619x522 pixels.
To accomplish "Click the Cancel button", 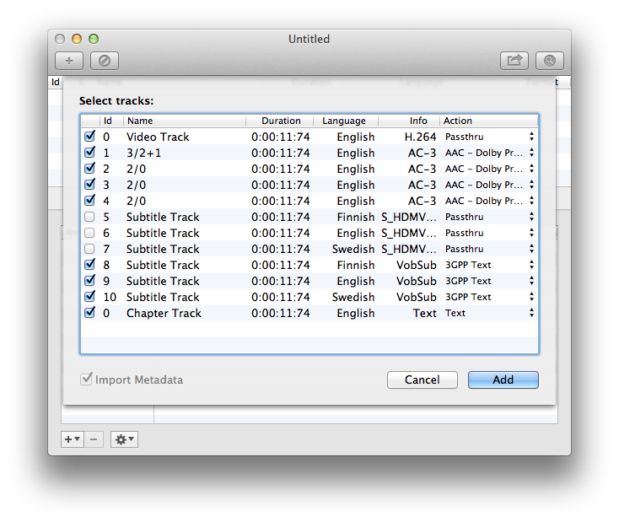I will point(422,379).
